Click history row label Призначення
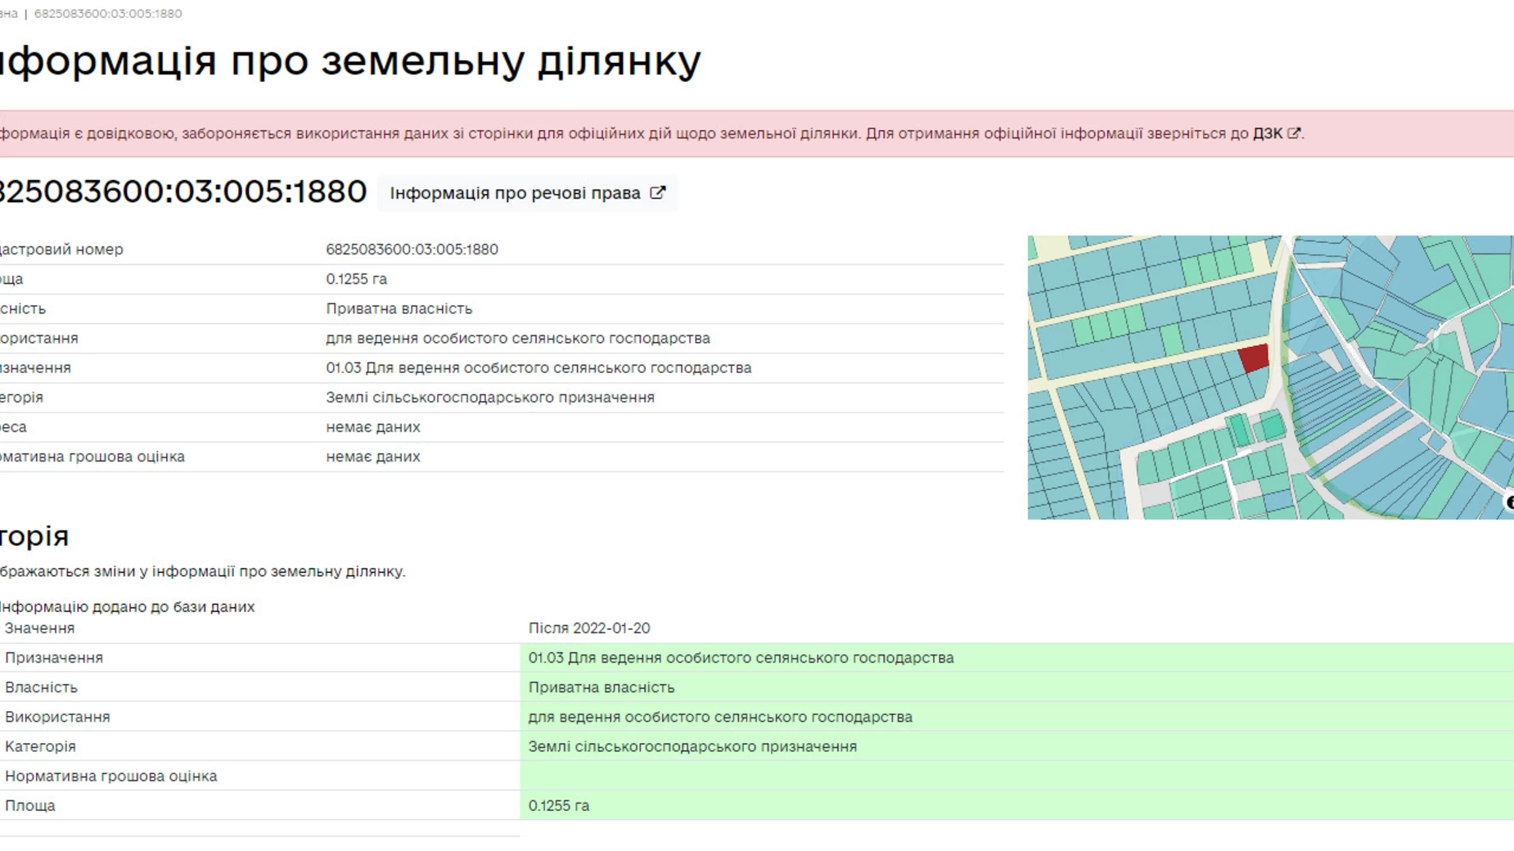Screen dimensions: 1514x851 click(x=54, y=658)
